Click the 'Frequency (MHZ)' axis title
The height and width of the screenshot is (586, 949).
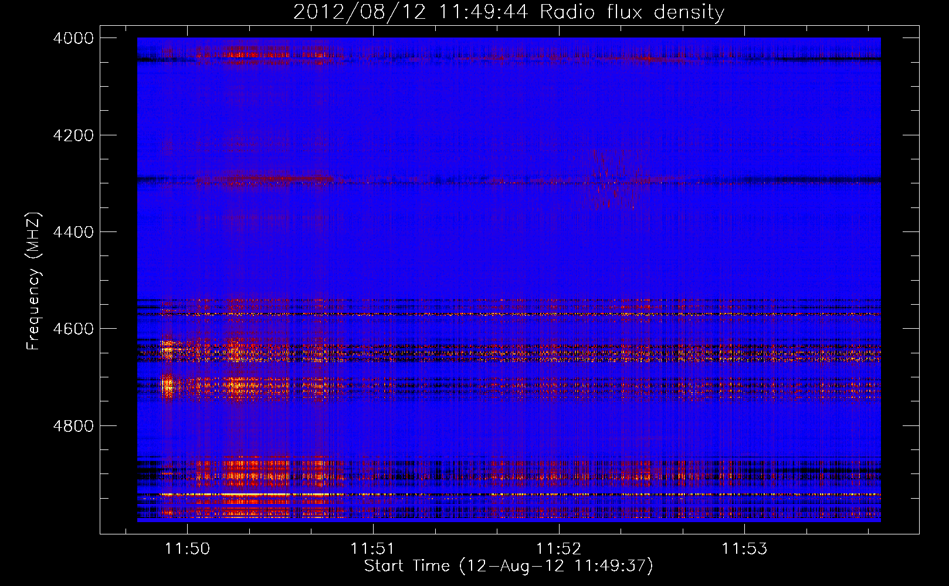click(34, 281)
